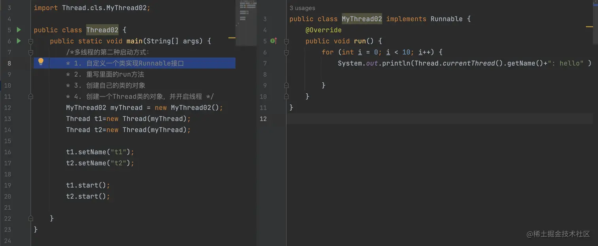598x246 pixels.
Task: Collapse the for loop fold marker in MyThread02
Action: coord(286,52)
